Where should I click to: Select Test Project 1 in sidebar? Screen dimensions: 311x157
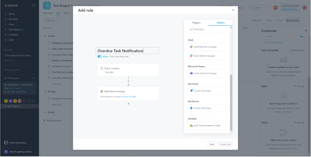(14, 106)
